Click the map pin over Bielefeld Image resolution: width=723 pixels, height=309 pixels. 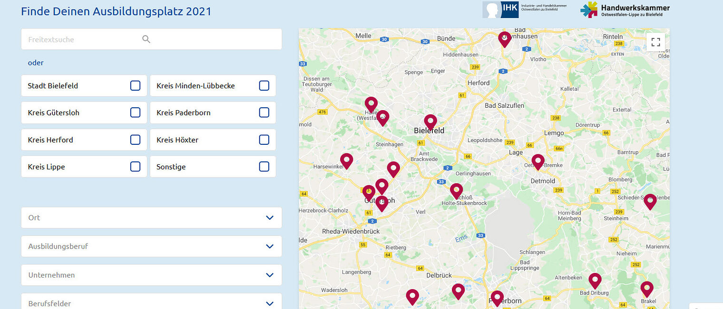(430, 122)
